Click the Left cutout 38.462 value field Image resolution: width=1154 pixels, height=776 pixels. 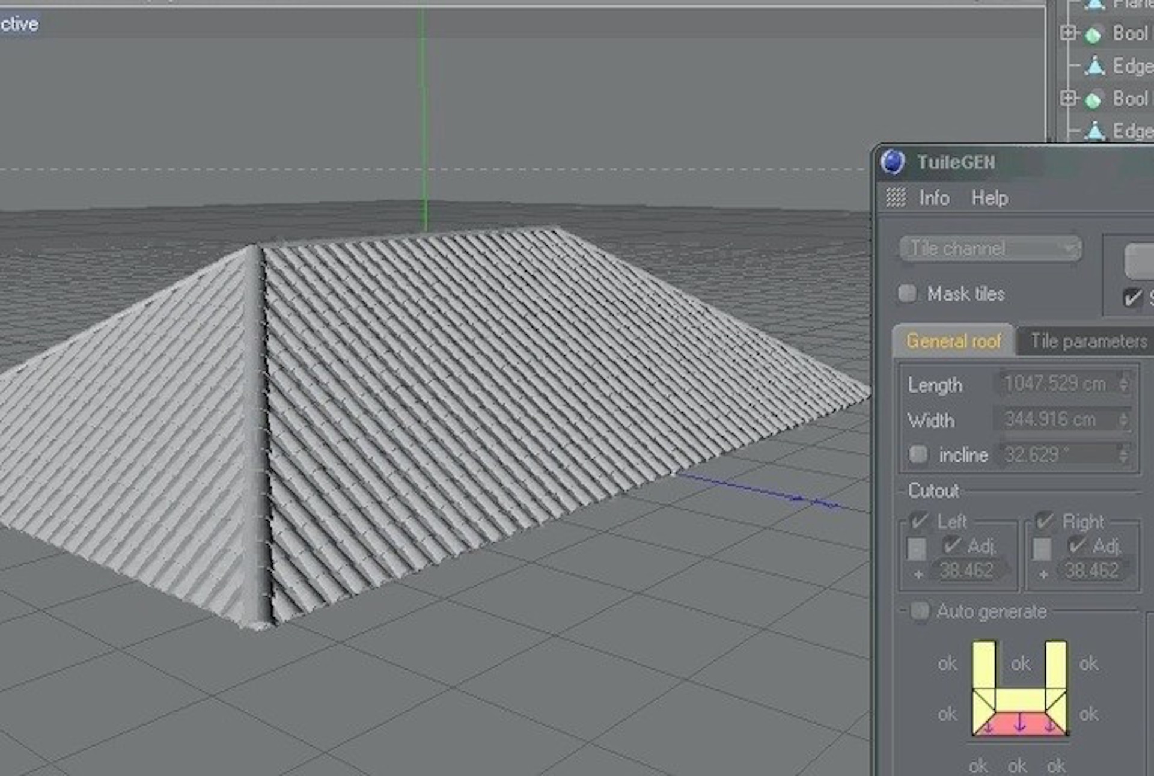click(x=967, y=570)
